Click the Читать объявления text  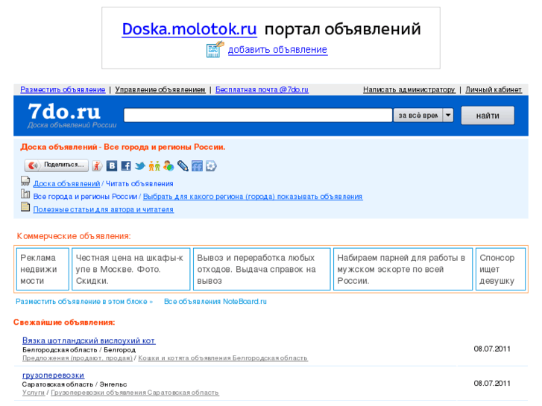(139, 184)
